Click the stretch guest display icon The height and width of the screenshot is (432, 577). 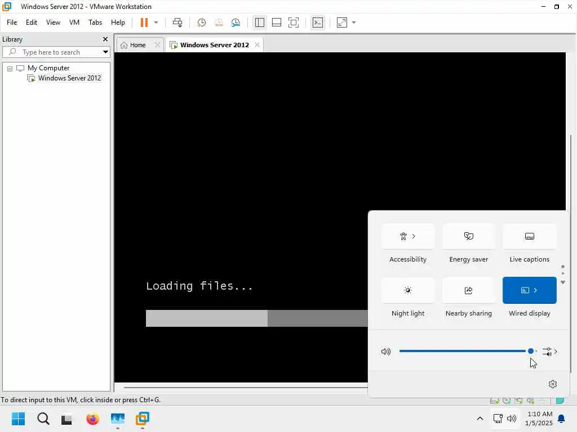point(342,22)
